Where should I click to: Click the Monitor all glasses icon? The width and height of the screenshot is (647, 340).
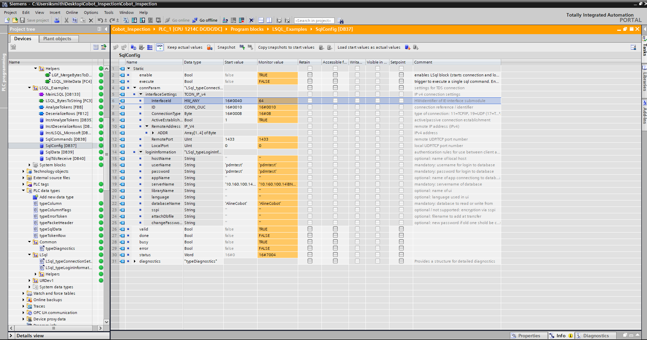pos(160,47)
